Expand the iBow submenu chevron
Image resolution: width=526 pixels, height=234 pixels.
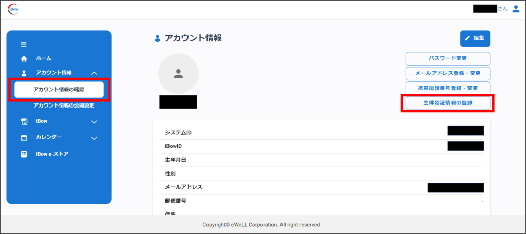94,122
